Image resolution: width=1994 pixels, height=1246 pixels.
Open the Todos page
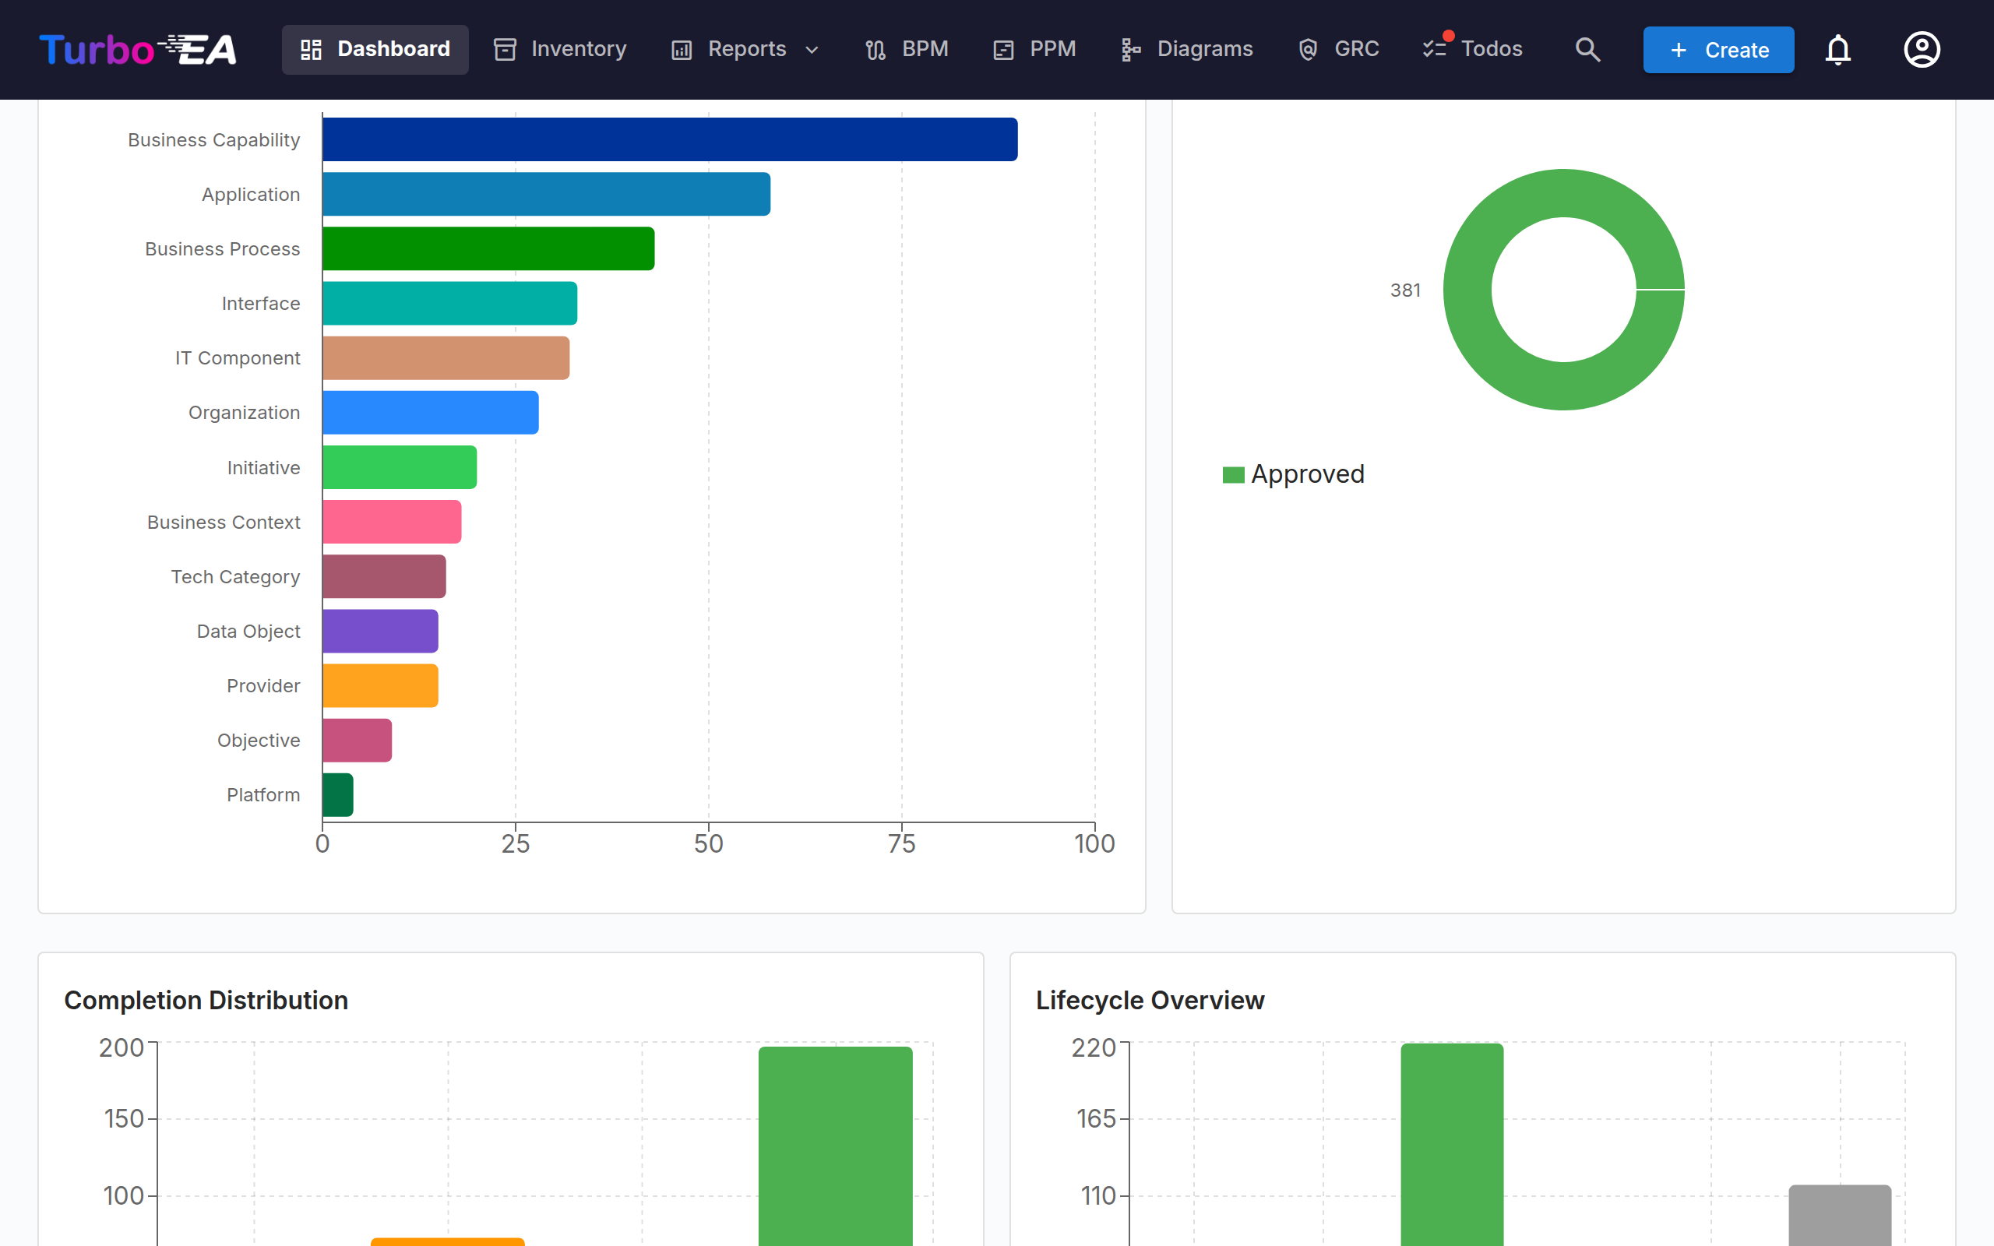click(1472, 49)
